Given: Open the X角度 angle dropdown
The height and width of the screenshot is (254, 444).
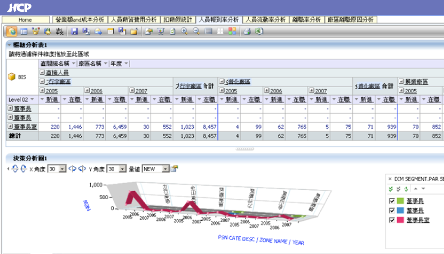Looking at the screenshot, I should coord(63,169).
